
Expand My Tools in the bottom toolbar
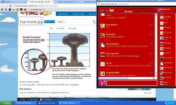click(x=32, y=100)
